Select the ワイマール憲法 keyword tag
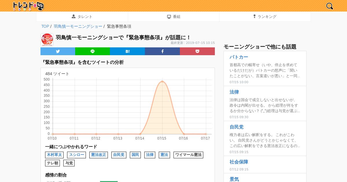347x182 pixels. (x=188, y=155)
